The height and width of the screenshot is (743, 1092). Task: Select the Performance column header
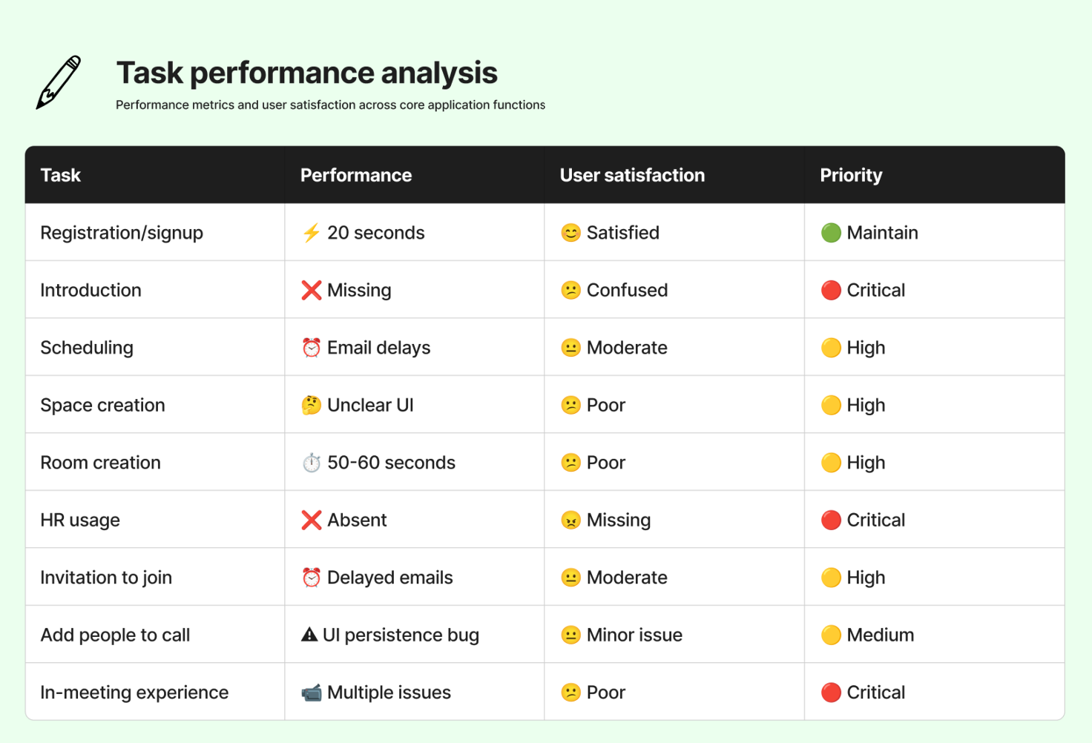click(356, 175)
